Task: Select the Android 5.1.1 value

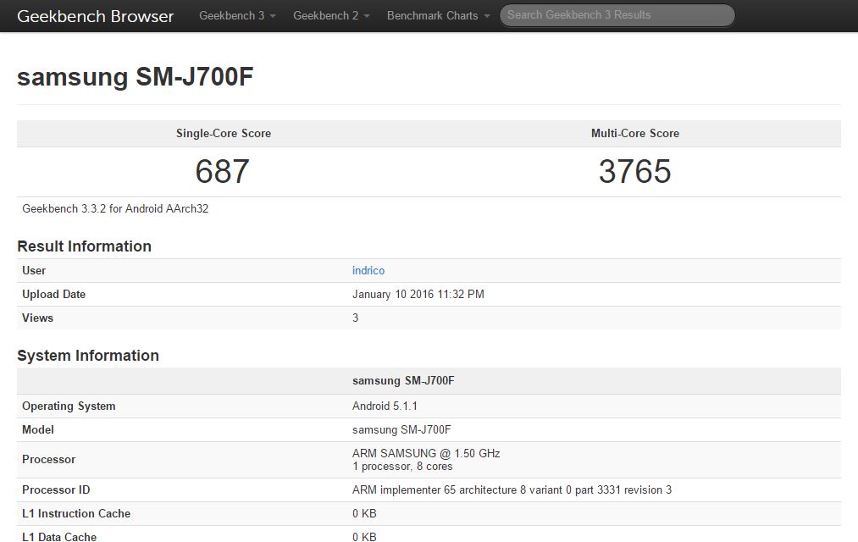Action: tap(385, 406)
